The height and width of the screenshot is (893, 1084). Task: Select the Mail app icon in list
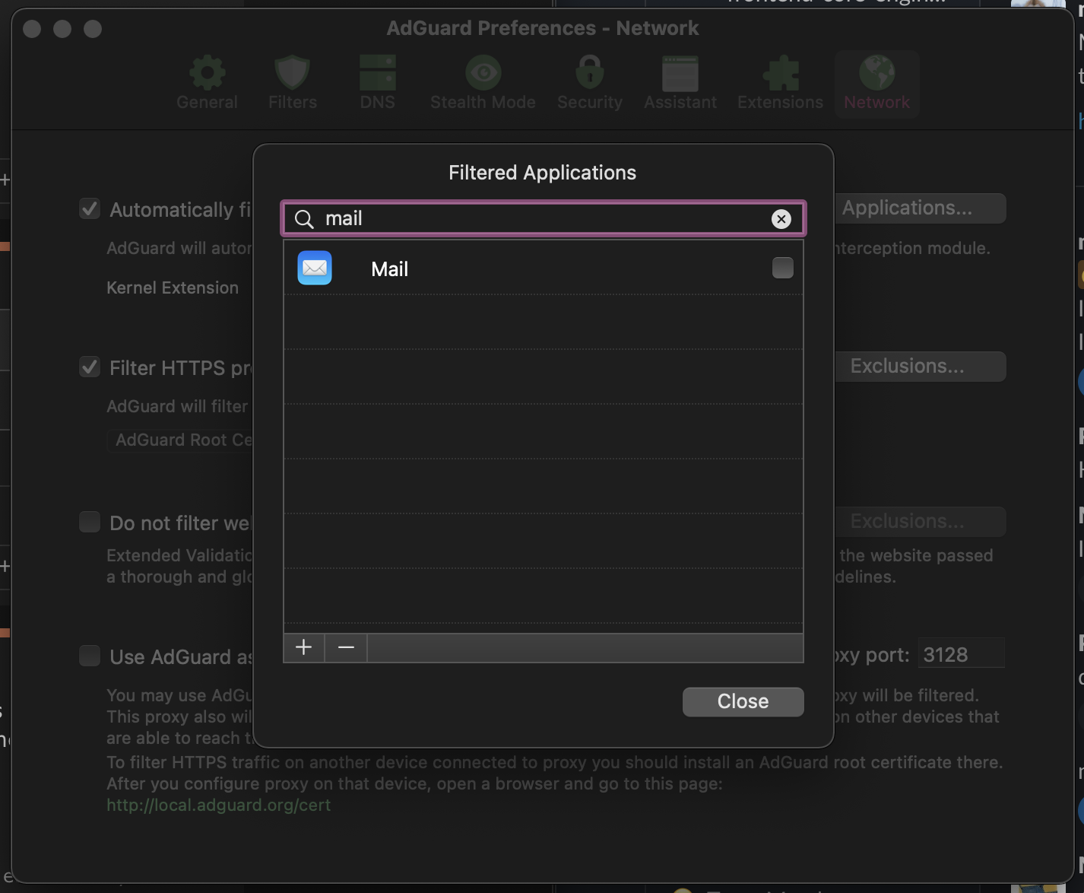[315, 268]
